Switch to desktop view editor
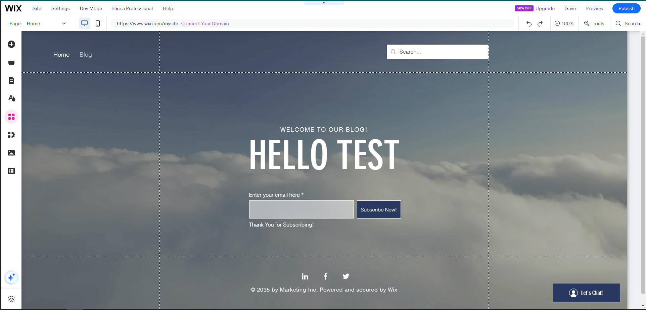This screenshot has width=646, height=310. coord(85,23)
